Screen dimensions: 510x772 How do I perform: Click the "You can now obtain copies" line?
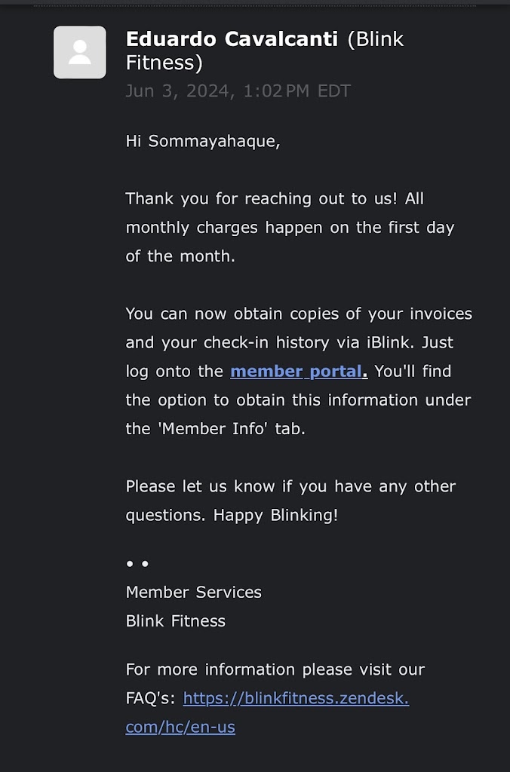pos(298,314)
